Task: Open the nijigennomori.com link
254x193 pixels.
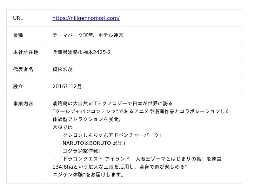Action: (x=86, y=18)
